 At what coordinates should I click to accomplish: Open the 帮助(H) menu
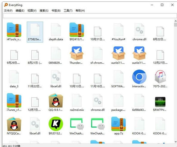[x=80, y=11]
